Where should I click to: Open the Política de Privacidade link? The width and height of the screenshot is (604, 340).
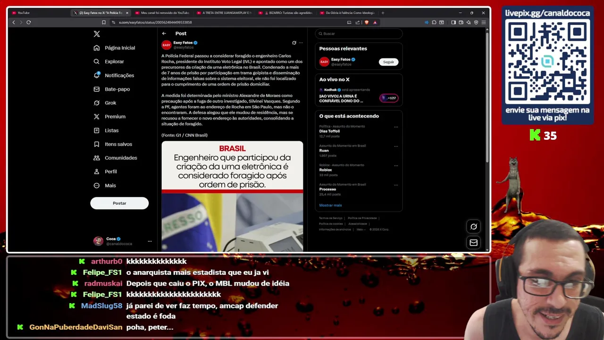[362, 218]
